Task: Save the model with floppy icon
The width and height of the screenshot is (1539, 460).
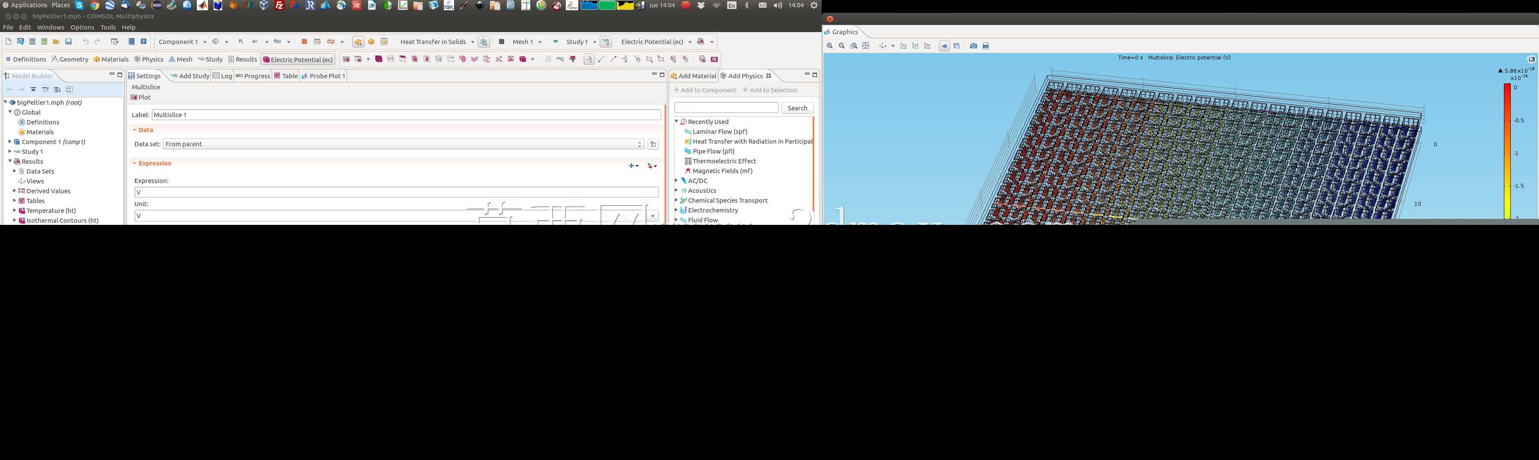Action: [69, 42]
